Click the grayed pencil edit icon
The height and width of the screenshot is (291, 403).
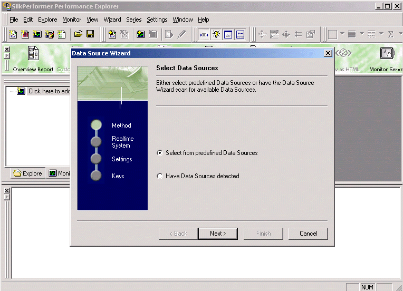pyautogui.click(x=181, y=34)
